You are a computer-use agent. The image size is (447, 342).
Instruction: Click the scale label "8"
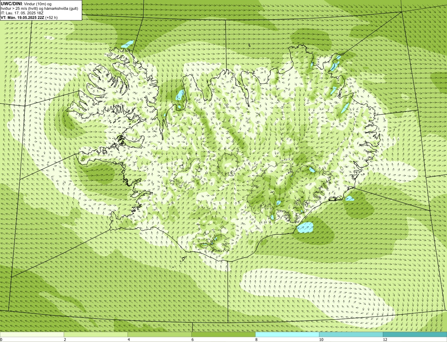click(x=256, y=340)
